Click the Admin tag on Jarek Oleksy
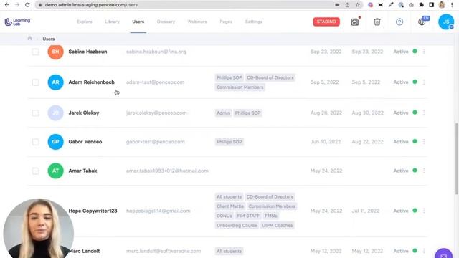Viewport: 459px width, 258px height. click(223, 113)
